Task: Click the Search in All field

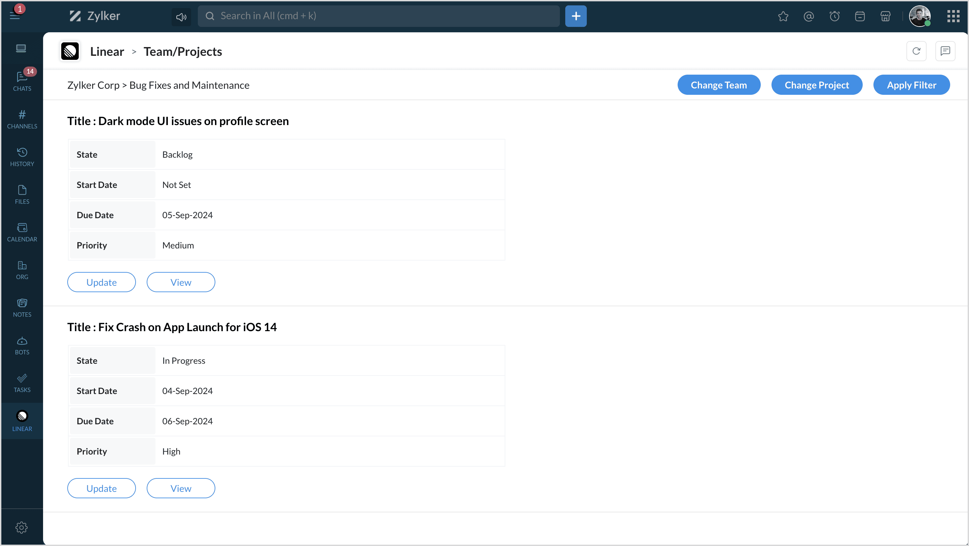Action: (378, 16)
